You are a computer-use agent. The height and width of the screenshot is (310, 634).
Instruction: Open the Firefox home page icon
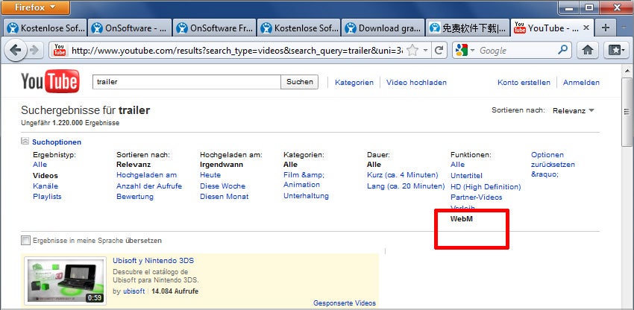[588, 51]
